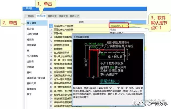Viewport: 171px width, 109px height.
Task: Open the 顶层边柱C-1 node cell
Action: (x=119, y=26)
